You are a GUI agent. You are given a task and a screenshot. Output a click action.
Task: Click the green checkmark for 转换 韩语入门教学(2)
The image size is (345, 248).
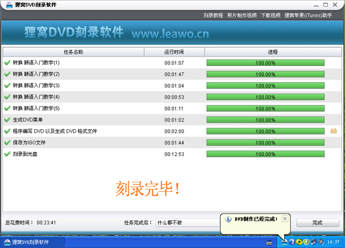(x=7, y=74)
